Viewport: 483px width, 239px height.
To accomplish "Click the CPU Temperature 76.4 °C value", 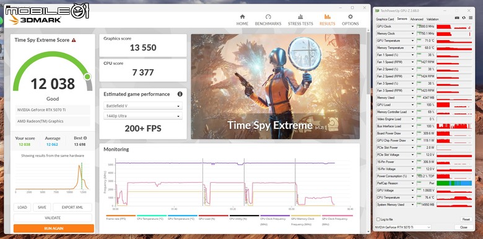I will (425, 198).
